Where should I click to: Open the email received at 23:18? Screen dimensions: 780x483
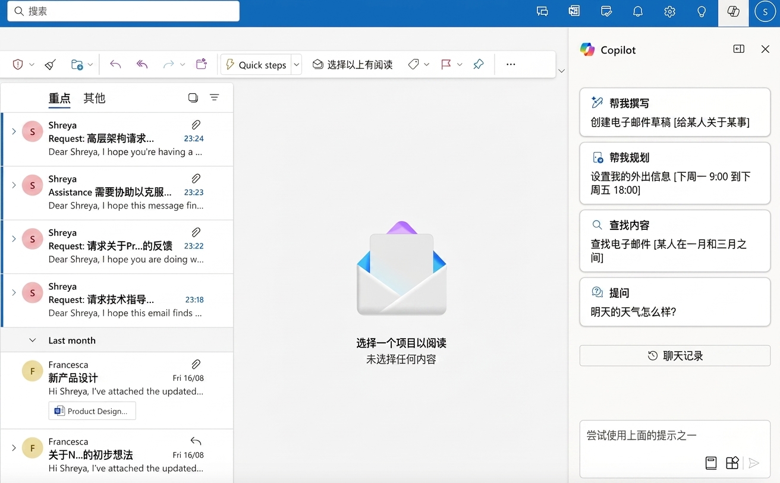coord(117,301)
